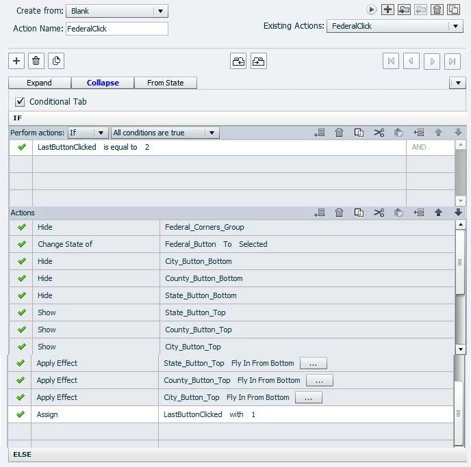Click the create new action plus icon

[x=387, y=10]
